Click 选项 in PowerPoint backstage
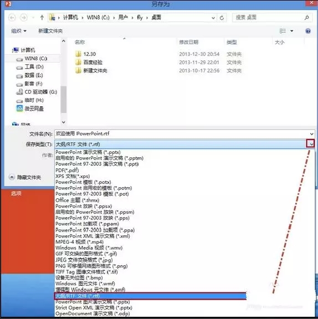 coord(16,193)
